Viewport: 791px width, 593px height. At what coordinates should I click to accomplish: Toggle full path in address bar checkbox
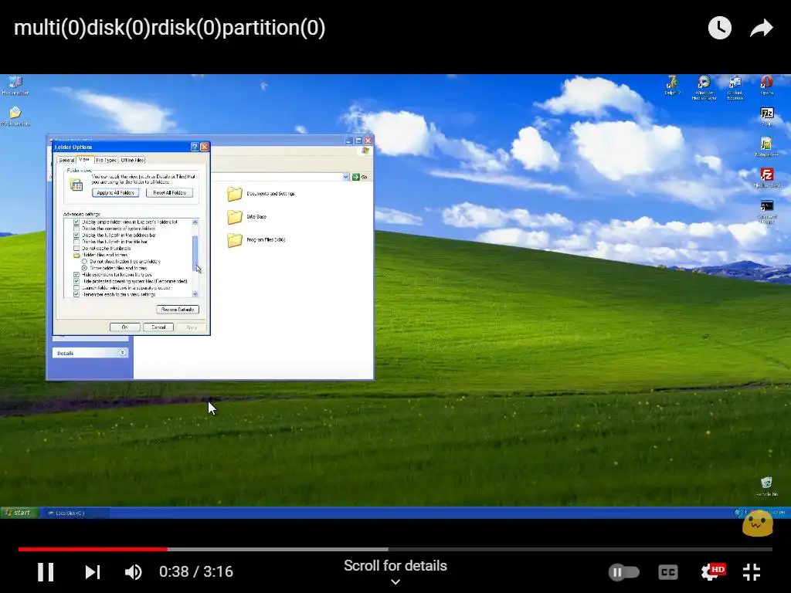tap(76, 235)
